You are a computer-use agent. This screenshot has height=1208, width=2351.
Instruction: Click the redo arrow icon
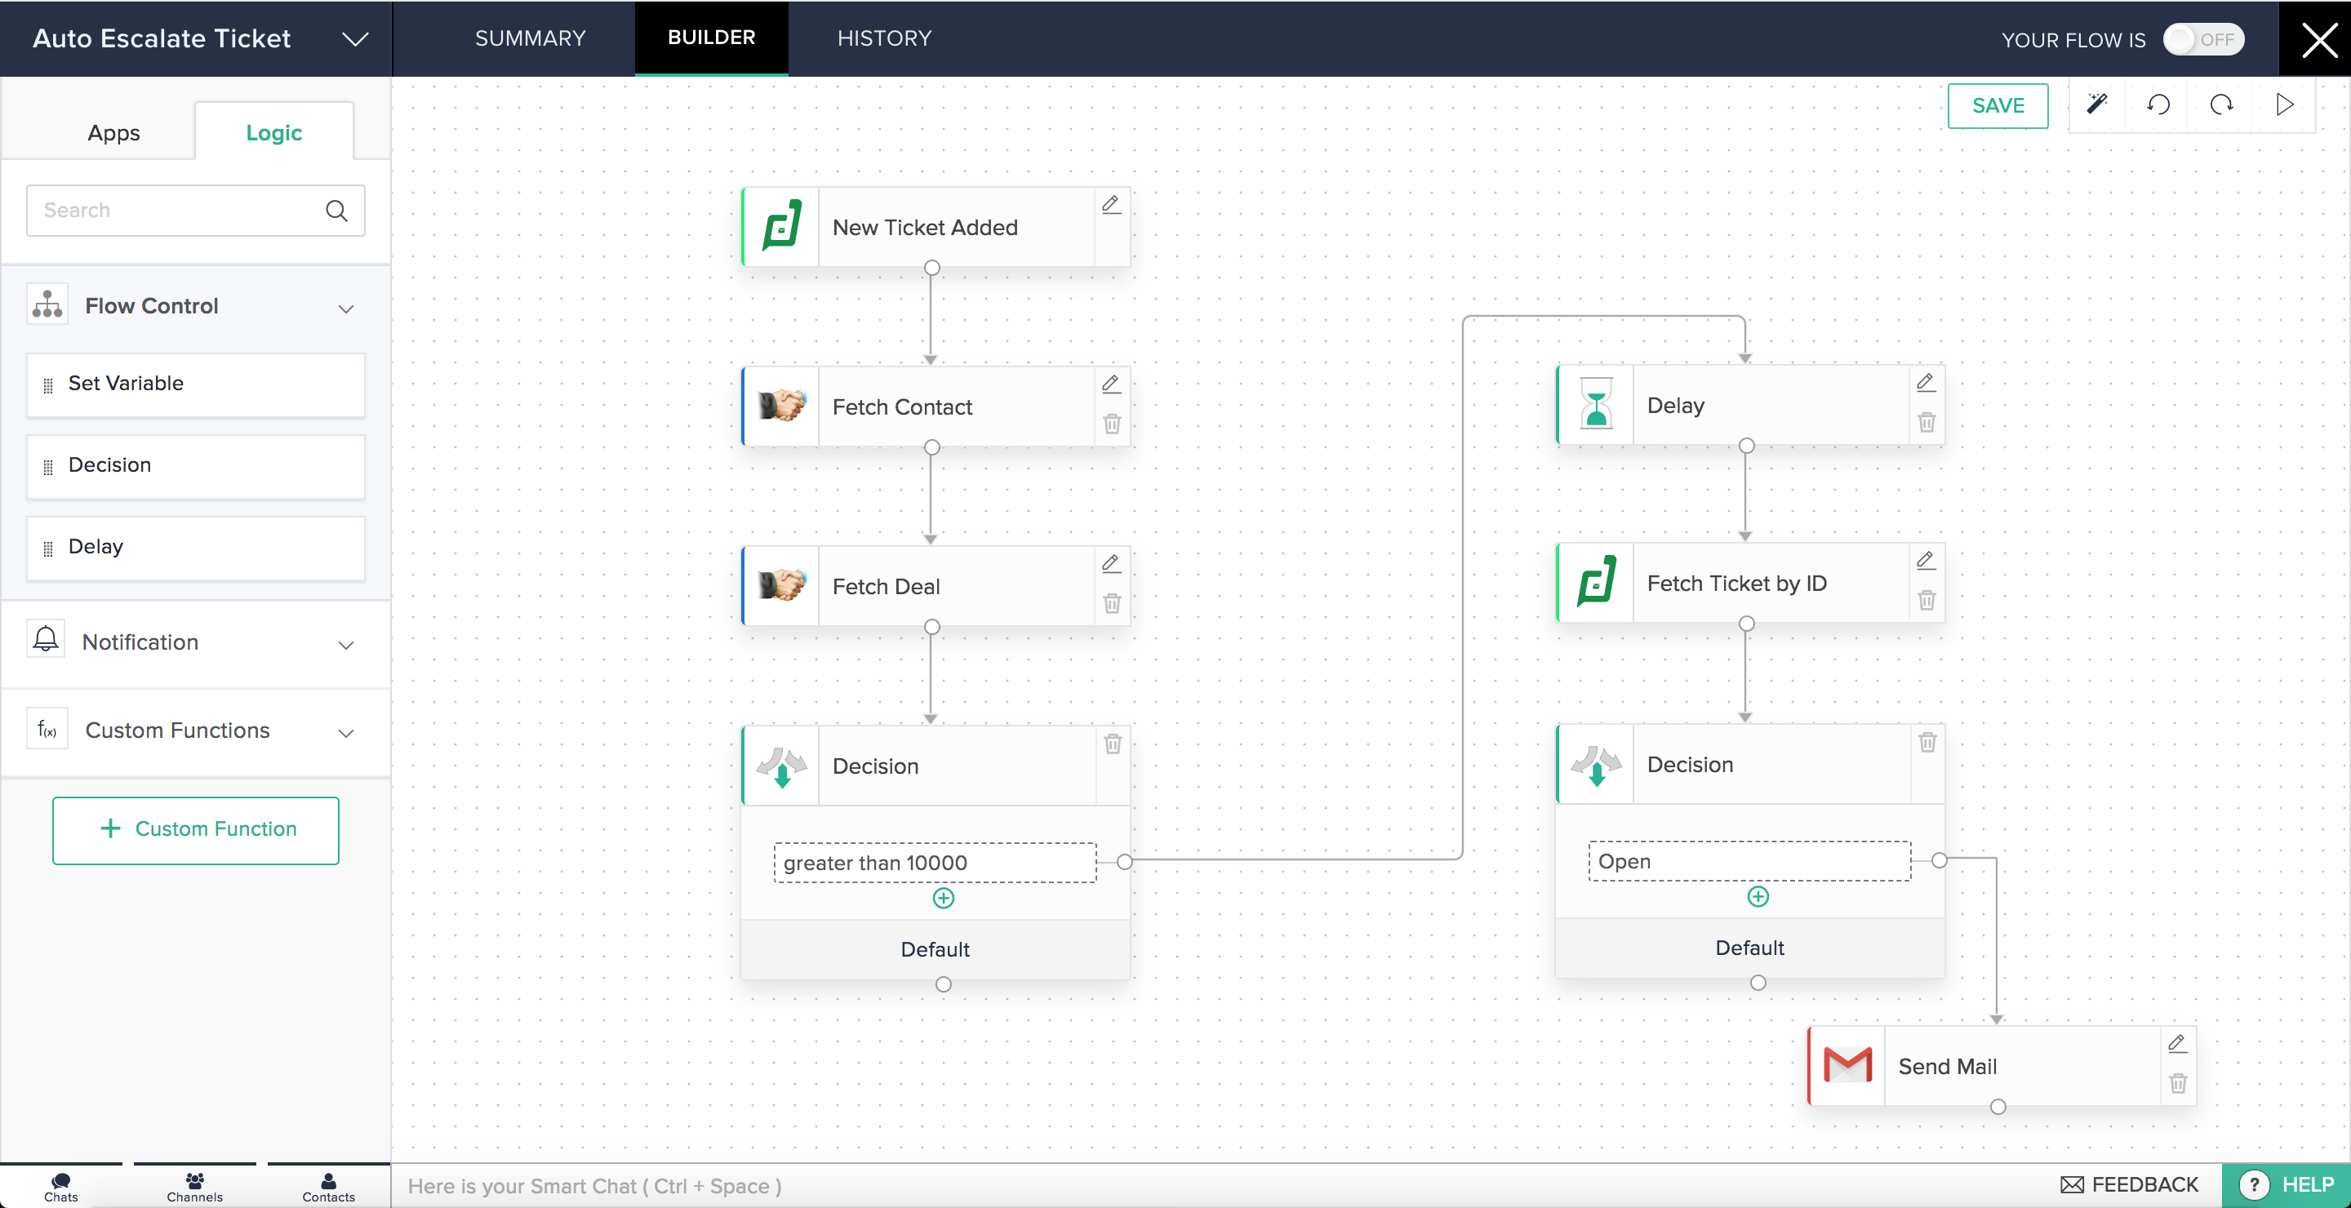tap(2221, 105)
